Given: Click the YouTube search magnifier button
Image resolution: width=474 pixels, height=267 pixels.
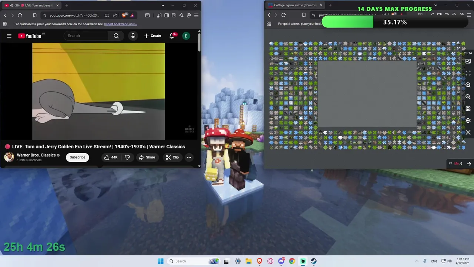Looking at the screenshot, I should (116, 36).
